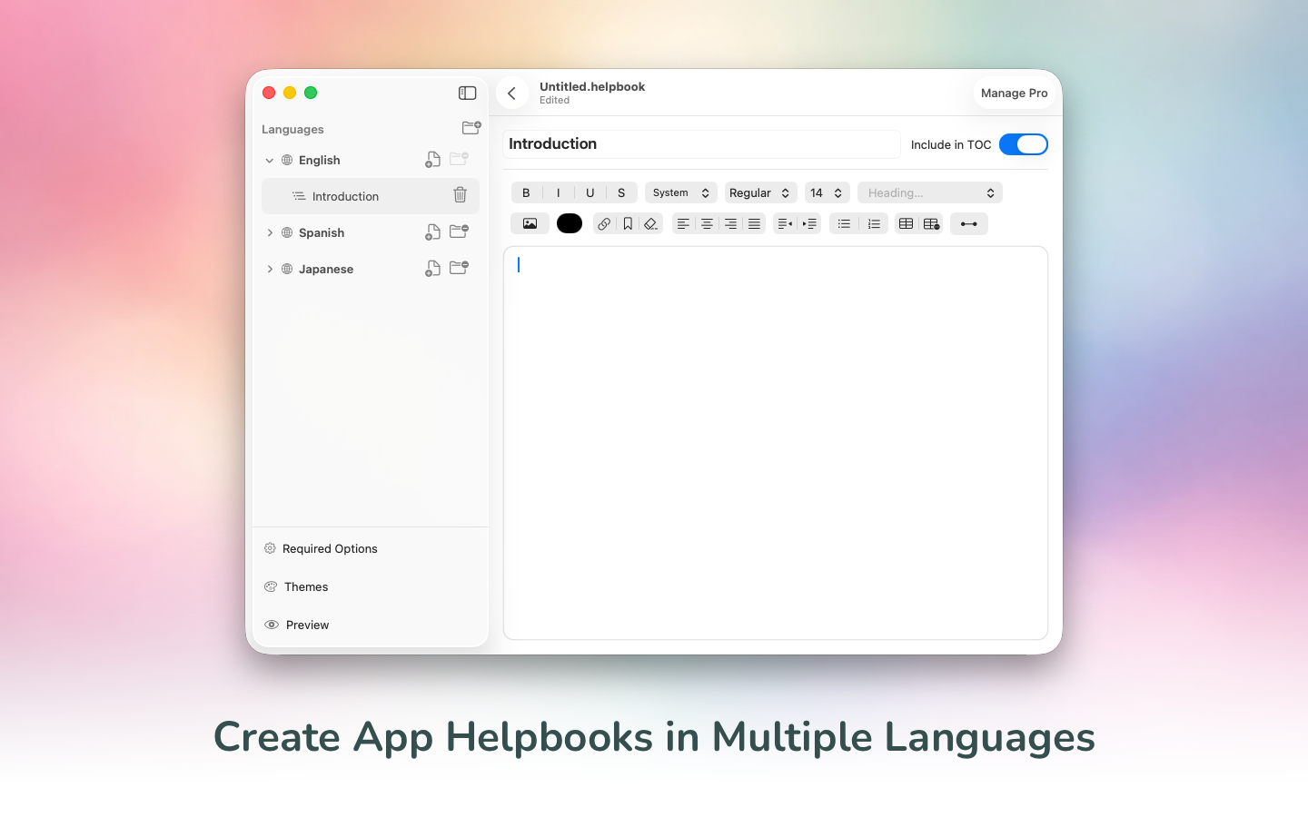Add a new page to Spanish
This screenshot has height=817, width=1308.
[432, 232]
